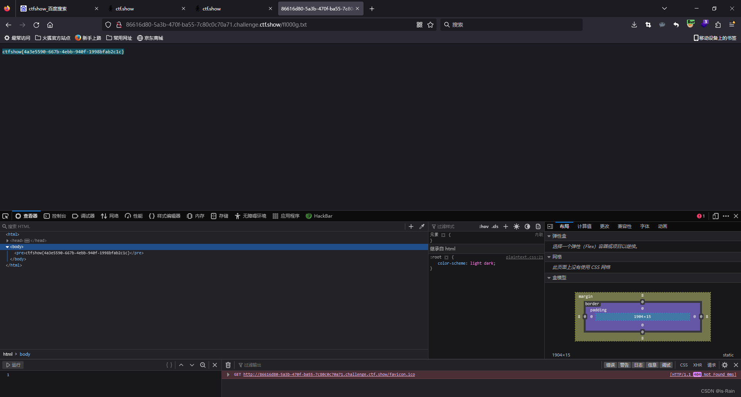Select the element picker tool in DevTools
Screen dimensions: 741x397
5,216
